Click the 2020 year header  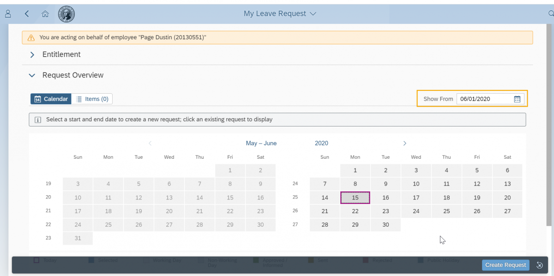click(x=321, y=144)
